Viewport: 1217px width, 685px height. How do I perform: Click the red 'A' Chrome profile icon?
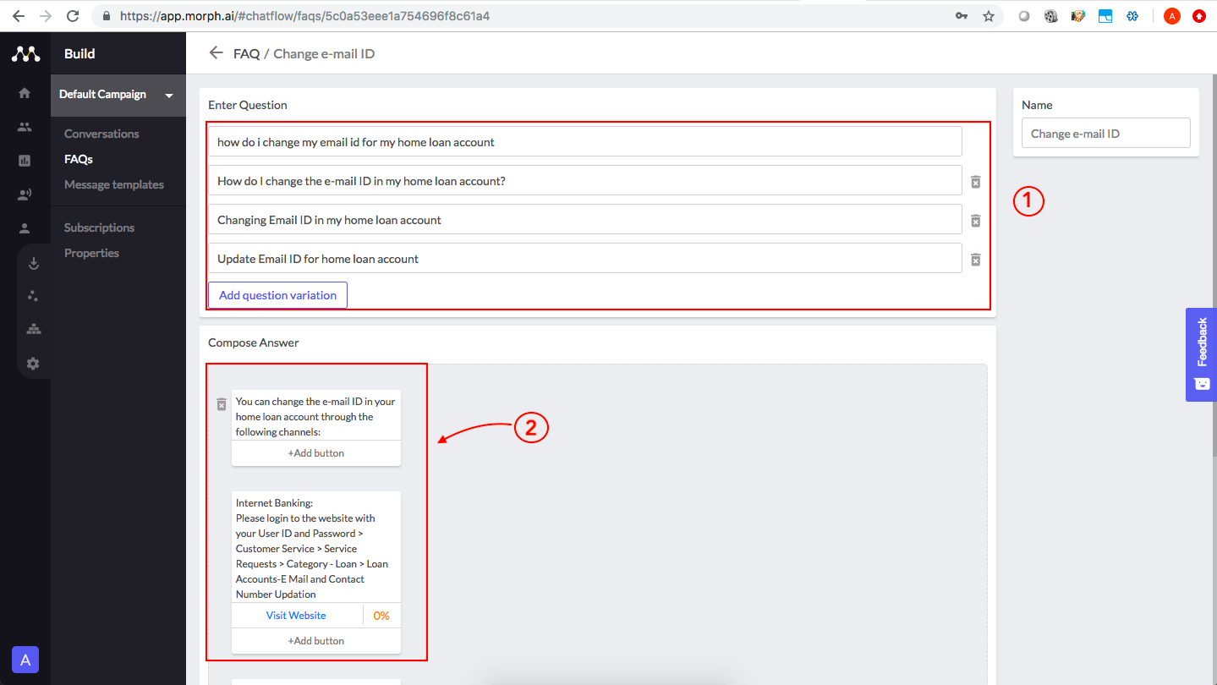click(1171, 16)
